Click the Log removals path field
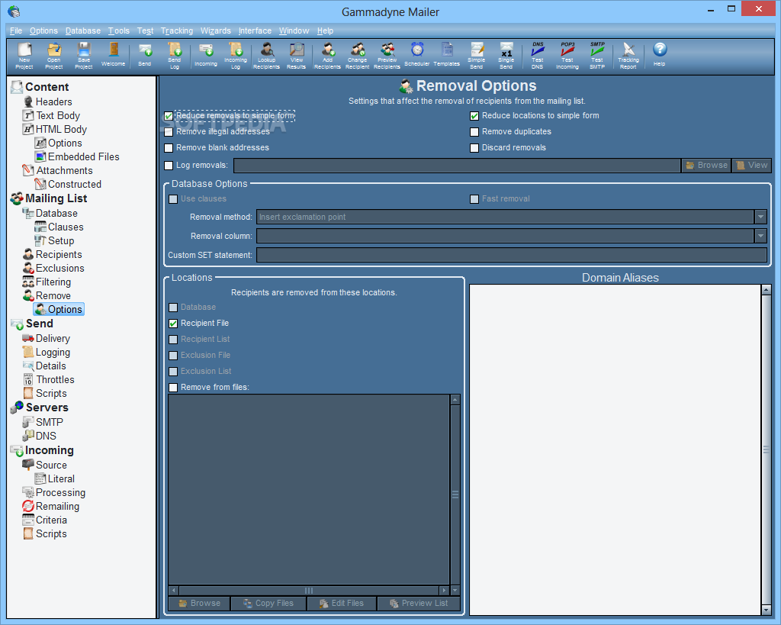This screenshot has height=625, width=781. coord(457,166)
